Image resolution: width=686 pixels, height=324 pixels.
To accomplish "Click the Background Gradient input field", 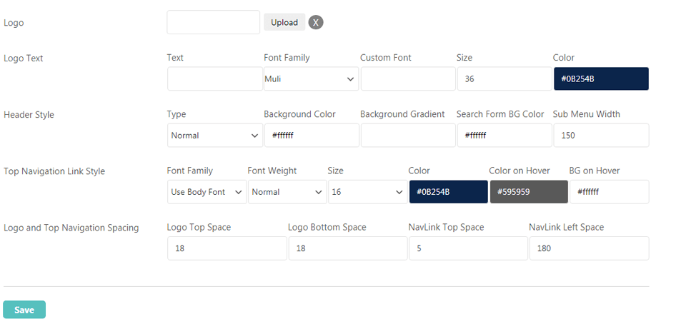I will pyautogui.click(x=408, y=136).
